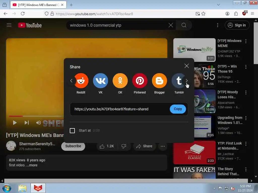258x193 pixels.
Task: Share to Blogger icon
Action: click(159, 81)
